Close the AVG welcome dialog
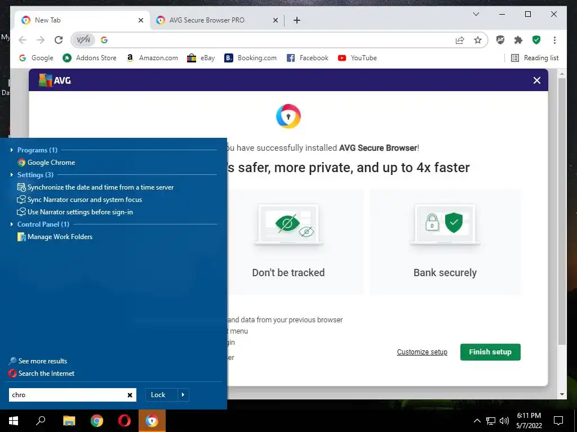 point(537,80)
